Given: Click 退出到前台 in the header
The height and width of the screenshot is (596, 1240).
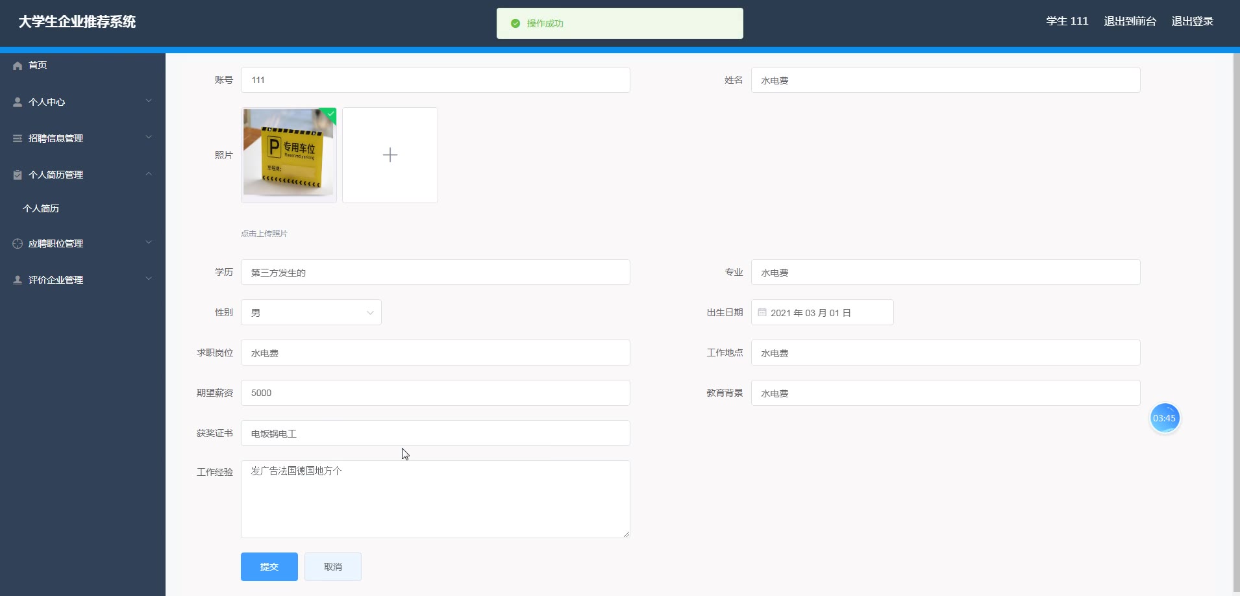Looking at the screenshot, I should [1130, 21].
